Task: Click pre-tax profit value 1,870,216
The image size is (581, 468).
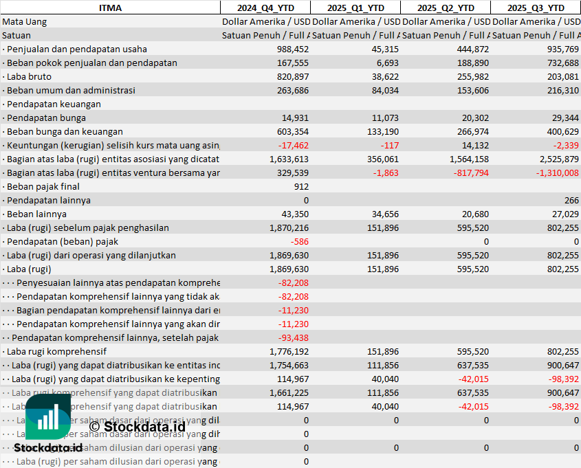Action: [289, 227]
